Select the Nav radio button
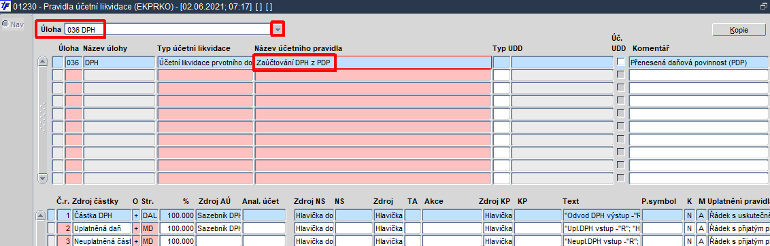The height and width of the screenshot is (246, 770). [x=5, y=24]
